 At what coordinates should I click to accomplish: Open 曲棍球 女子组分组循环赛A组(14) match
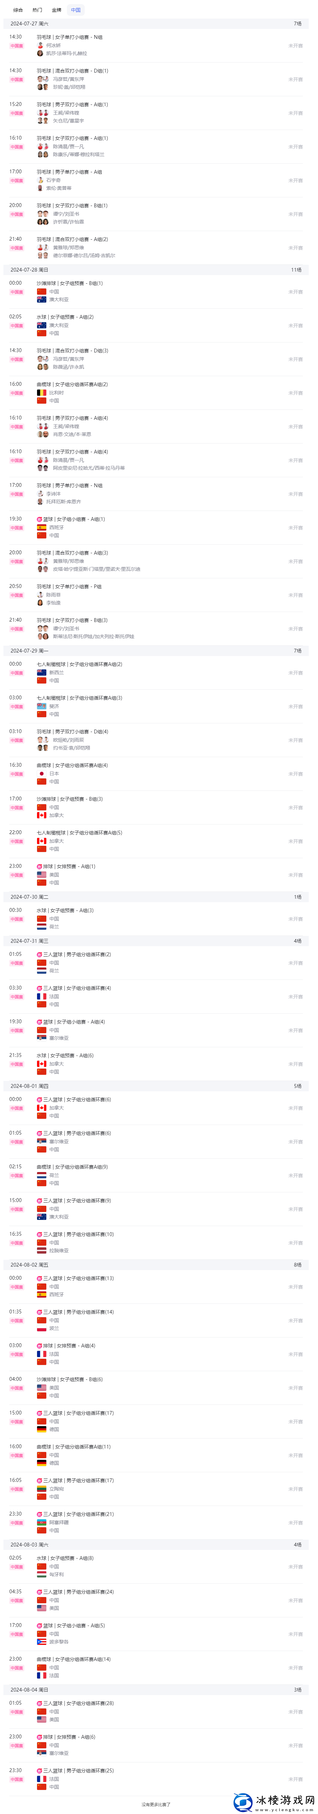coord(74,1659)
